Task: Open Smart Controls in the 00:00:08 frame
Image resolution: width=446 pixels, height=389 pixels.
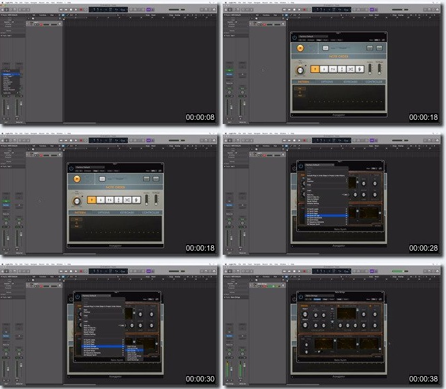Action: (x=20, y=10)
